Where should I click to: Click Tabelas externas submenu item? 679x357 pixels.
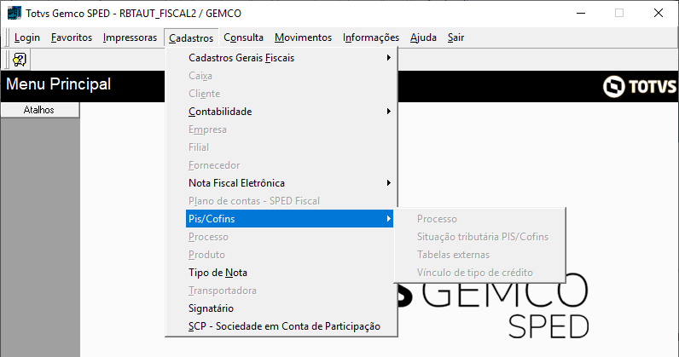coord(479,255)
